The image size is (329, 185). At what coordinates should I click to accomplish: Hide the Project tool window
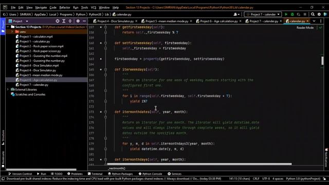click(x=84, y=21)
